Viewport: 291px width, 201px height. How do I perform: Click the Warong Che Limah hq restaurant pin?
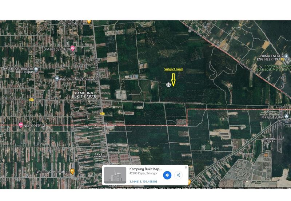coord(72,171)
